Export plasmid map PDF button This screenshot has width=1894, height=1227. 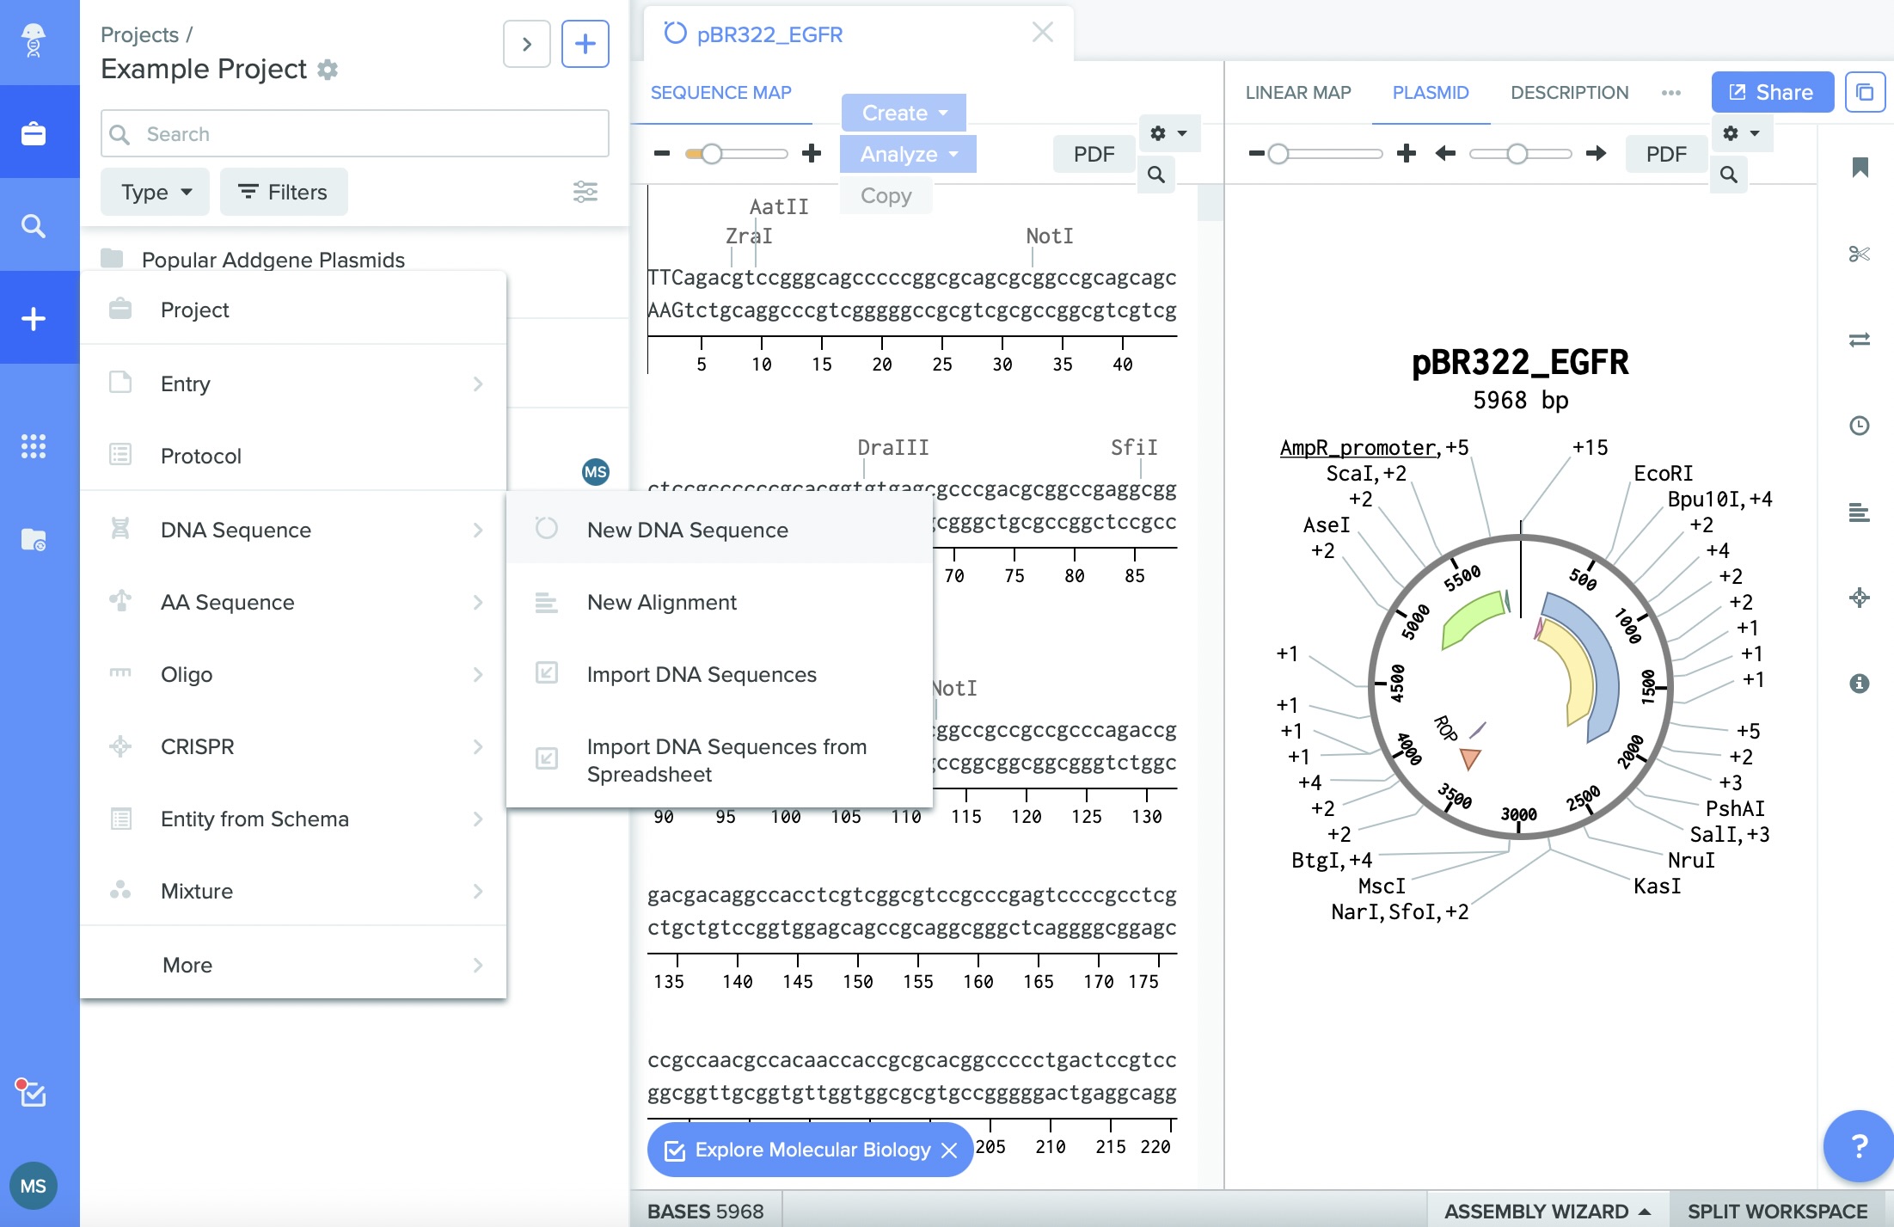1666,154
